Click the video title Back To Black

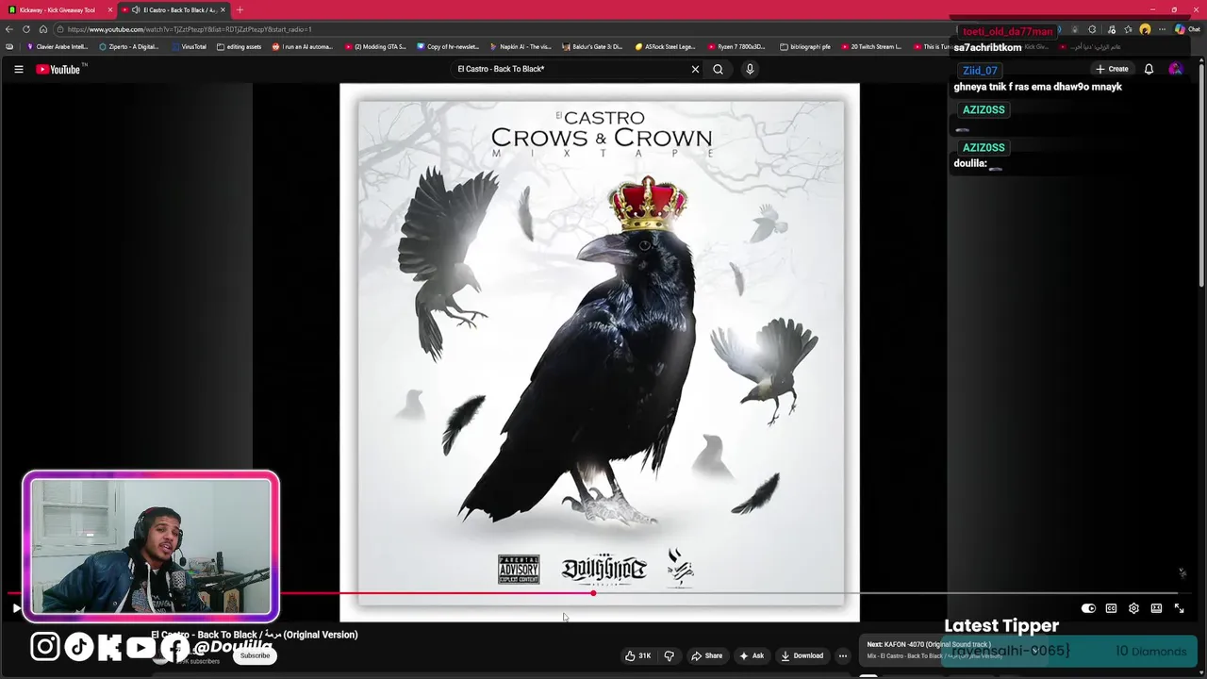click(x=255, y=635)
